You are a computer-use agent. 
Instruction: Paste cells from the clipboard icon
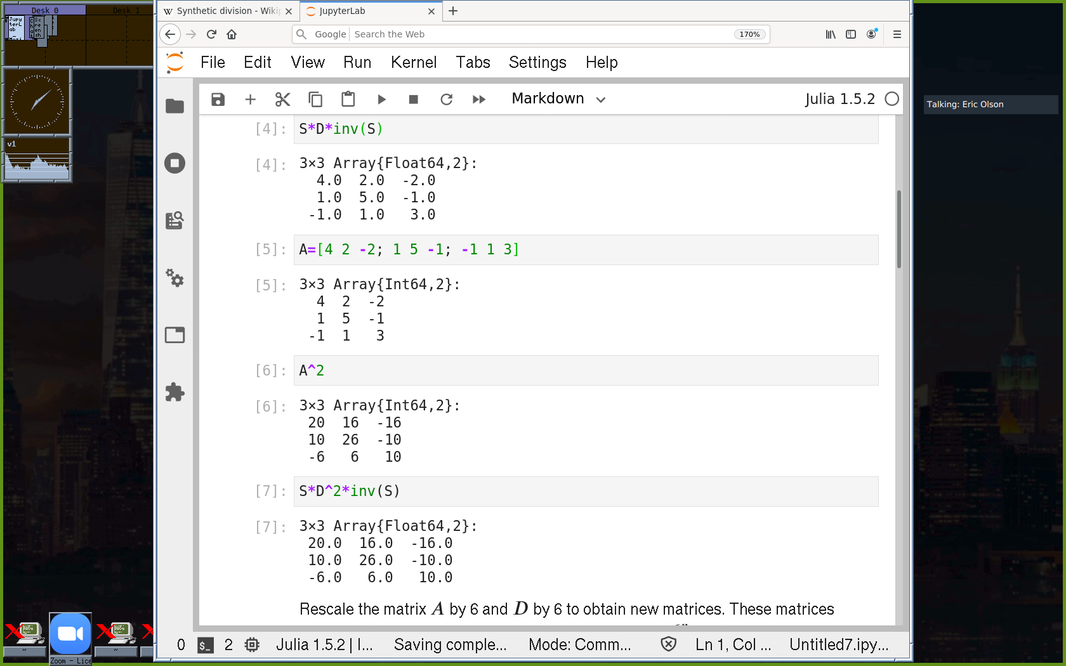tap(348, 99)
